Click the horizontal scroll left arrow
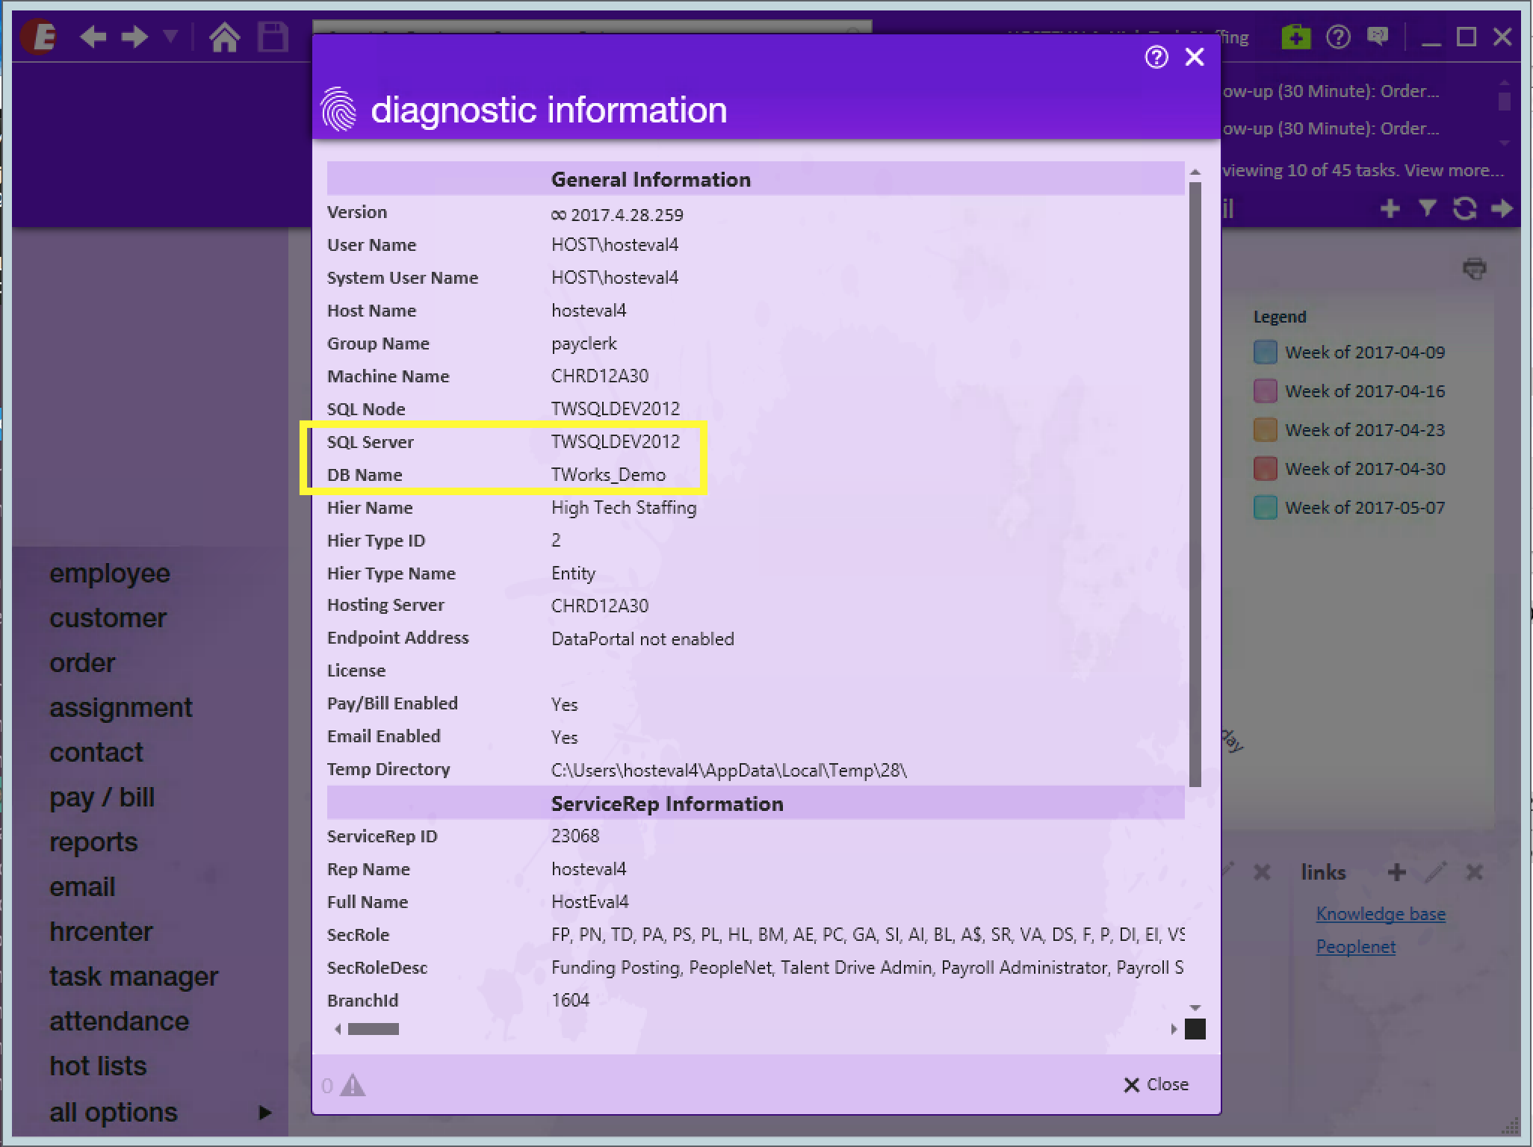Viewport: 1533px width, 1147px height. 338,1029
